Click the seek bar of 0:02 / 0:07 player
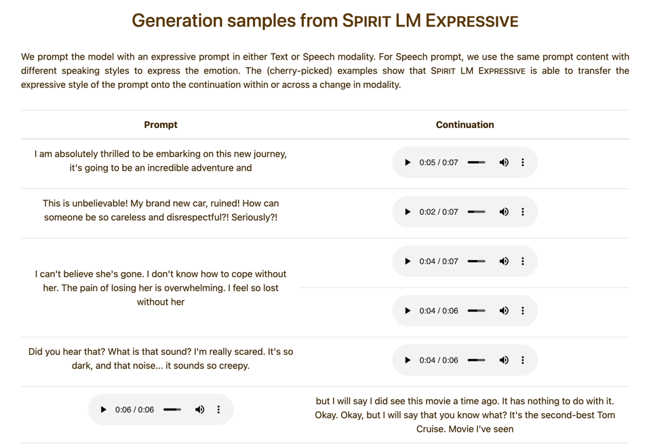Viewport: 651px width, 445px height. click(x=477, y=212)
